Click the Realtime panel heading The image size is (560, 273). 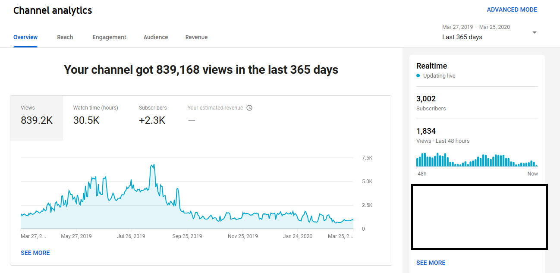click(x=431, y=66)
